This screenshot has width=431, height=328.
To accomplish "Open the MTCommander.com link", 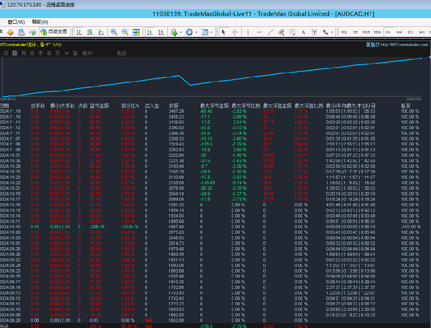I will click(x=405, y=44).
